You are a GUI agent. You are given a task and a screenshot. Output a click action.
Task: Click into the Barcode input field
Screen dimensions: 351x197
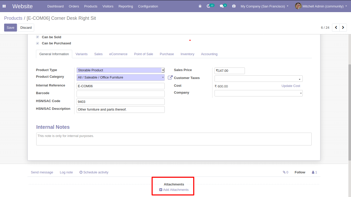coord(121,94)
